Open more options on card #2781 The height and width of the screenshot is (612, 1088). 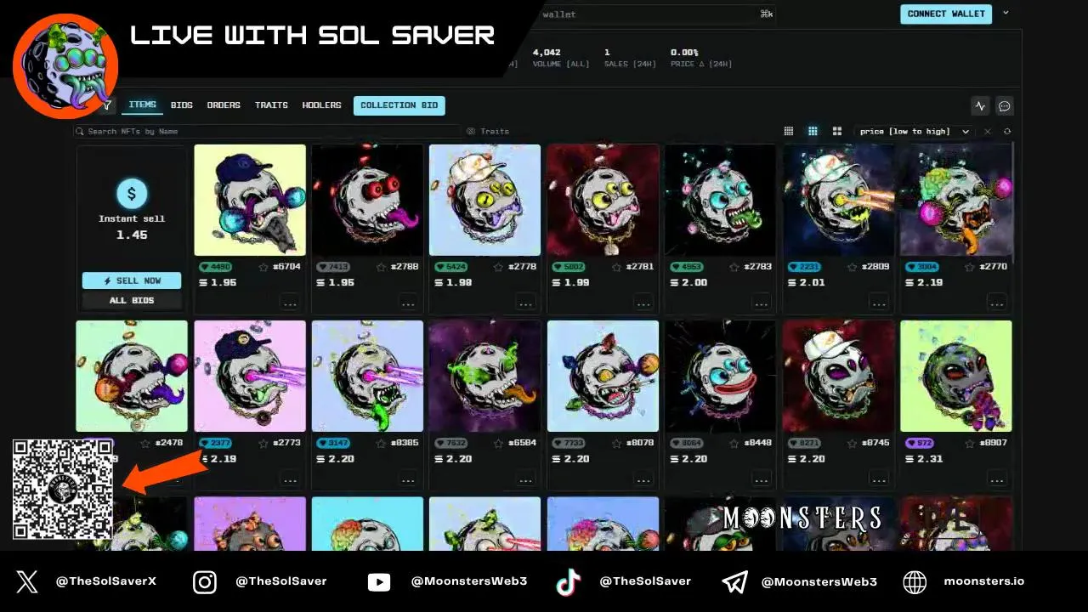tap(643, 303)
